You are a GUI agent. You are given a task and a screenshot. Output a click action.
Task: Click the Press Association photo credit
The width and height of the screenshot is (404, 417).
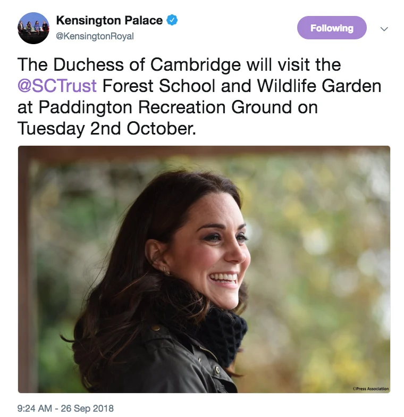pos(371,389)
